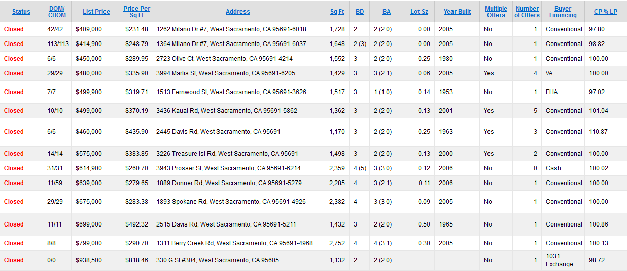
Task: Sort by BD column header
Action: [360, 12]
